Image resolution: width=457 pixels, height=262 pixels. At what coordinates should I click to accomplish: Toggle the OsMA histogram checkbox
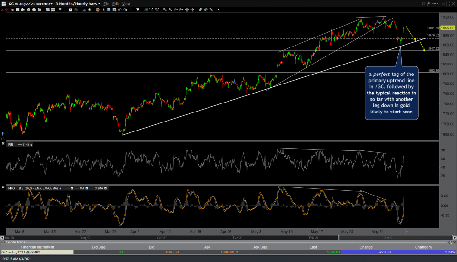tap(106, 188)
